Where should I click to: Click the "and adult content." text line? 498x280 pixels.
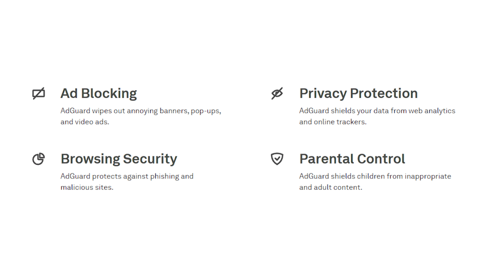(x=330, y=187)
